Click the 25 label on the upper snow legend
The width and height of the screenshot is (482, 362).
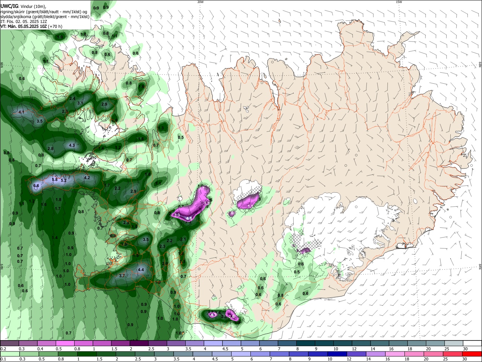click(447, 349)
